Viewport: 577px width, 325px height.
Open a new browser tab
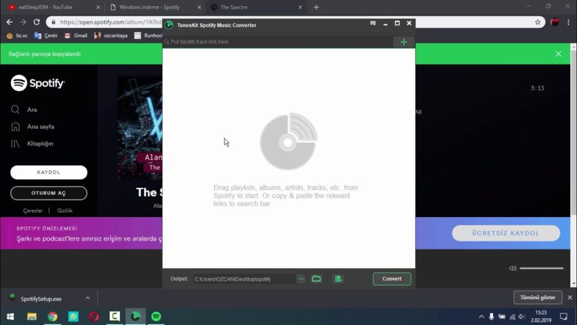tap(316, 7)
